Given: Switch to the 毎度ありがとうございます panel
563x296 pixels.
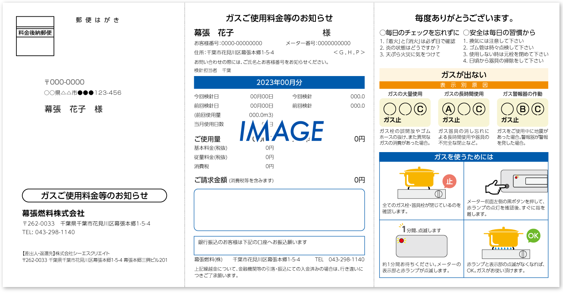Looking at the screenshot, I should [x=464, y=17].
